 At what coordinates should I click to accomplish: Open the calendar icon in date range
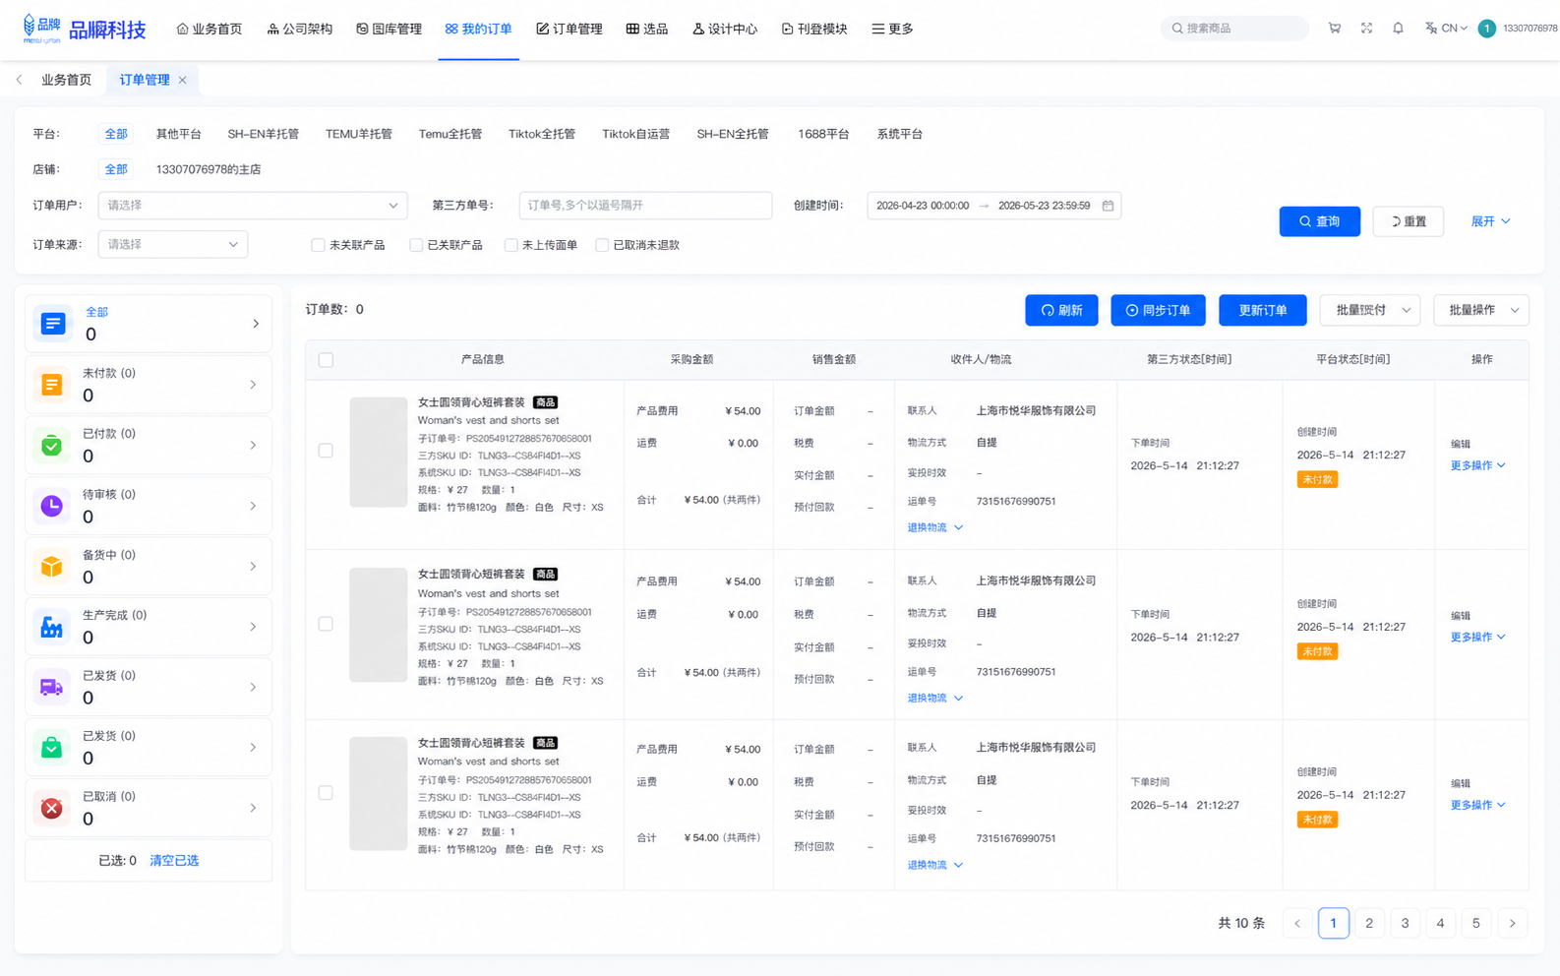coord(1108,206)
